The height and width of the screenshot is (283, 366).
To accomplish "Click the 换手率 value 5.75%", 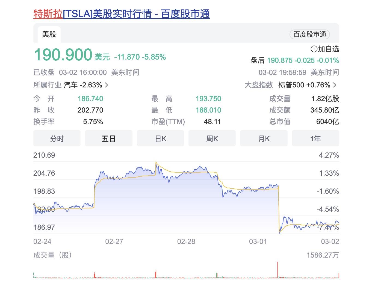I will 93,122.
